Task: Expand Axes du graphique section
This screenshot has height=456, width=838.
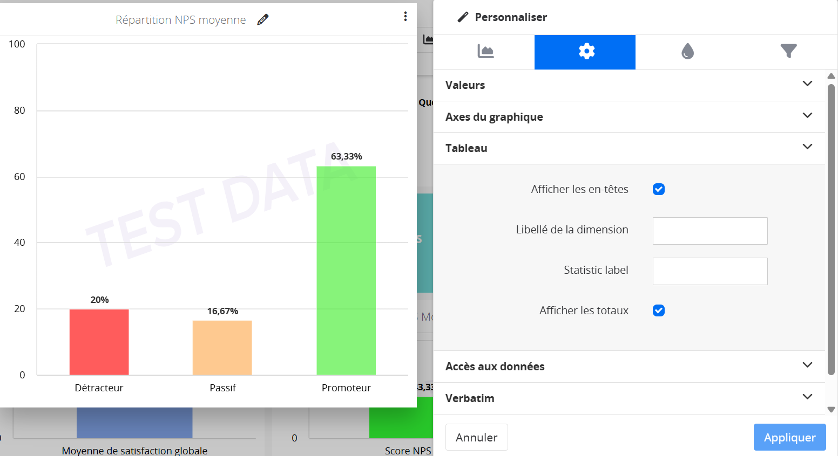Action: [x=807, y=116]
